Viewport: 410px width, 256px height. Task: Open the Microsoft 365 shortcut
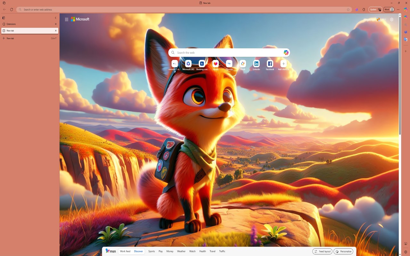pos(188,65)
